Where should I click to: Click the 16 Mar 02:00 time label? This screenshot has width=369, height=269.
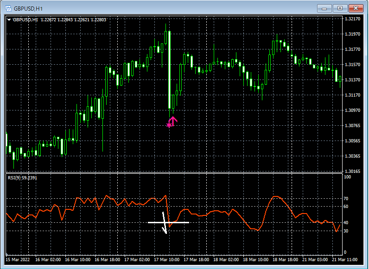pos(48,260)
